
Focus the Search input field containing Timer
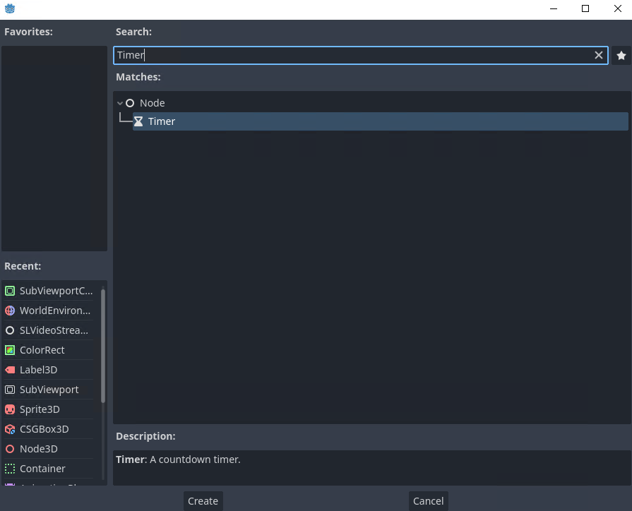pyautogui.click(x=360, y=55)
